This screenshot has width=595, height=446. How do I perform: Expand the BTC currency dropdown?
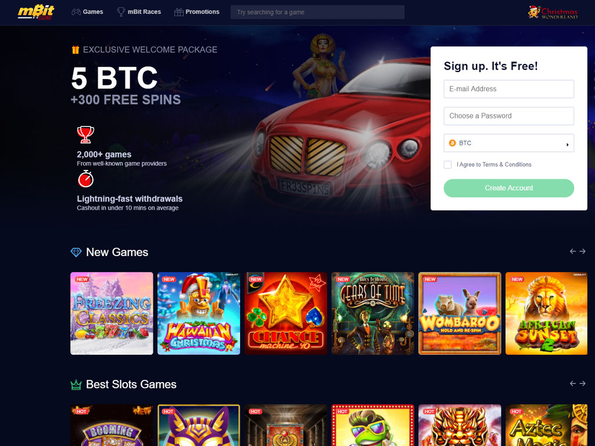click(x=509, y=143)
